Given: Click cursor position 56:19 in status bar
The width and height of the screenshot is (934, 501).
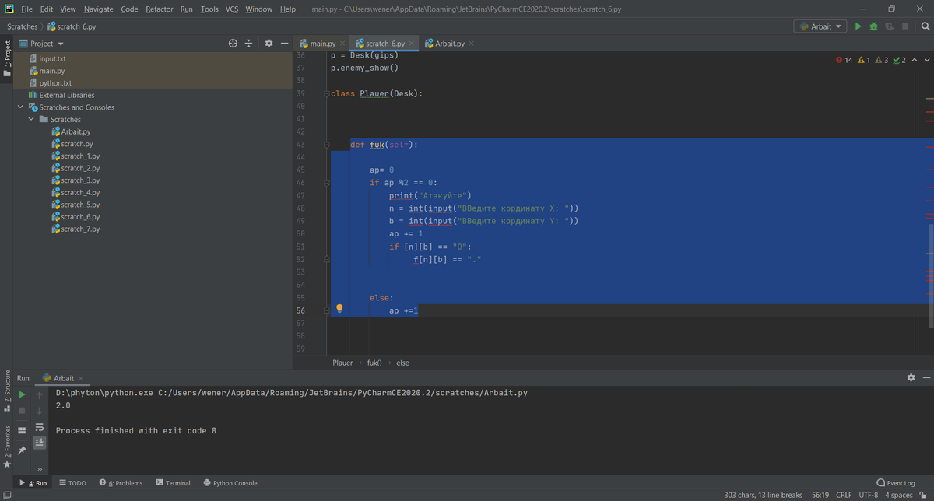Looking at the screenshot, I should [820, 495].
